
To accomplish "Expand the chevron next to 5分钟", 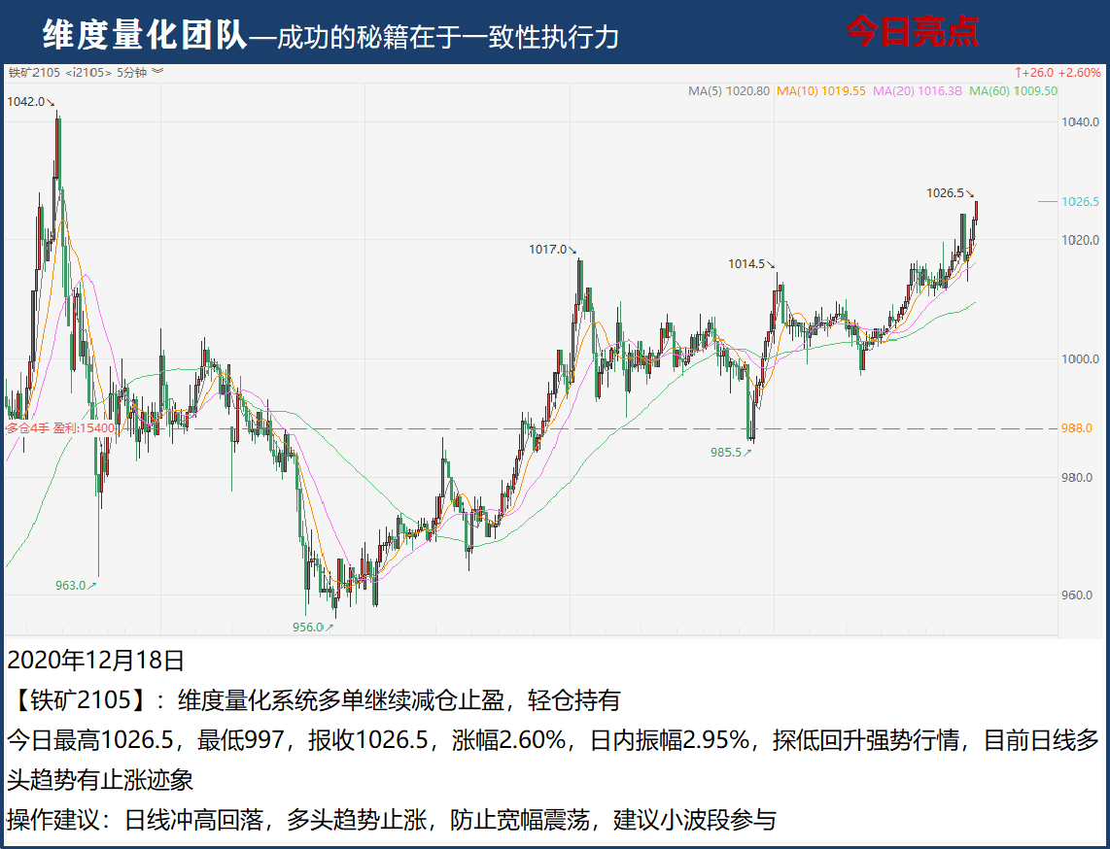I will tap(157, 72).
